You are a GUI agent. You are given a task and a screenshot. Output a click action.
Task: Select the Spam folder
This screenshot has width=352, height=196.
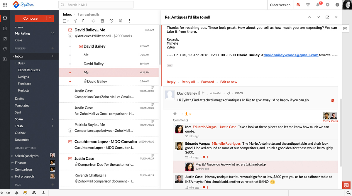[x=19, y=119]
